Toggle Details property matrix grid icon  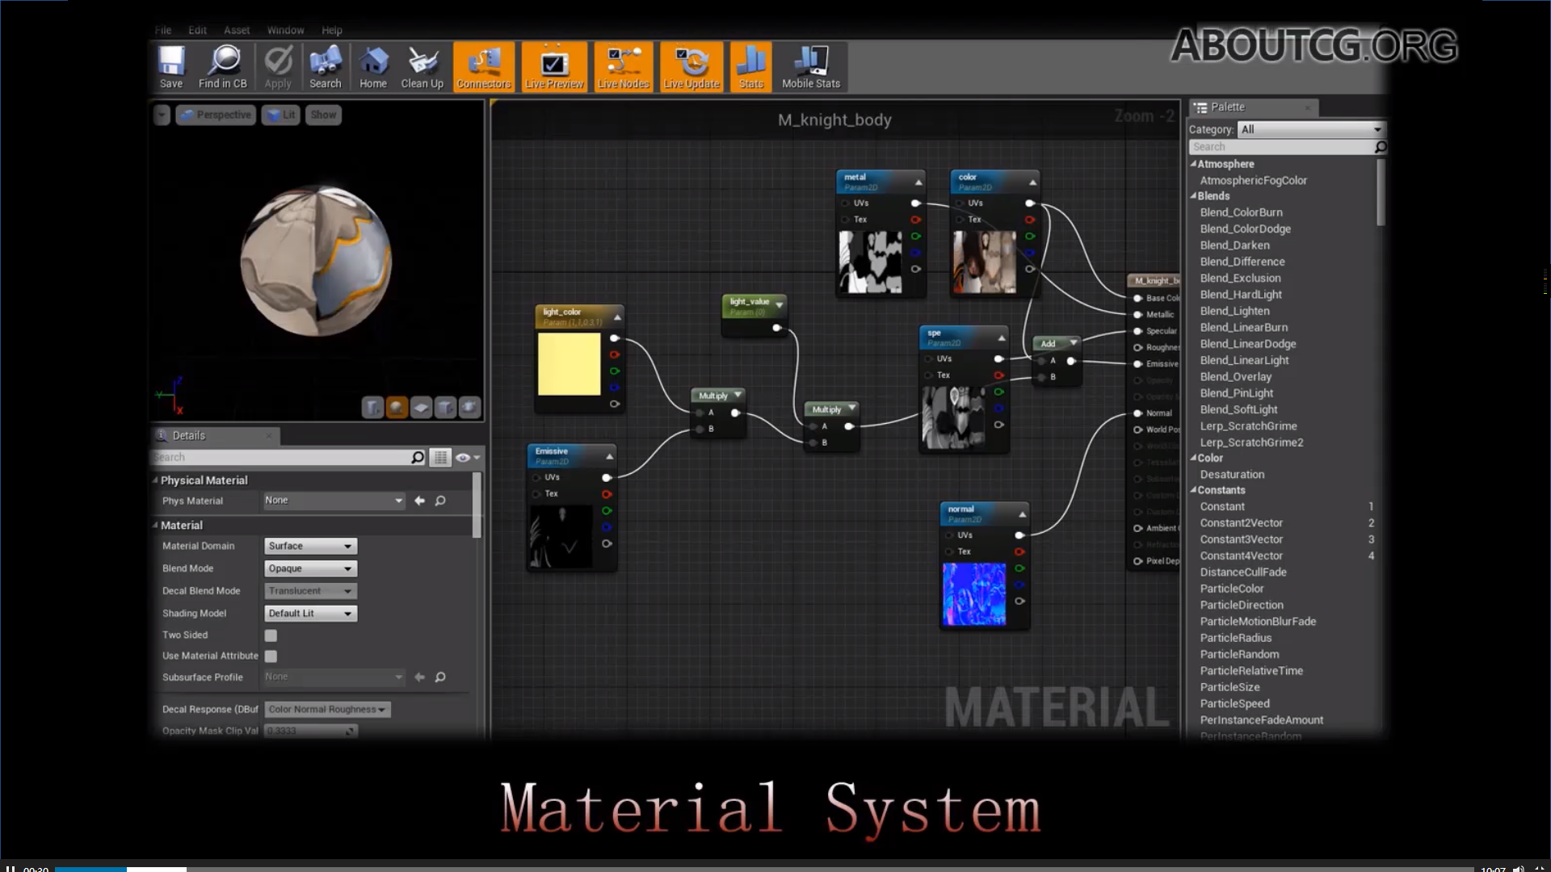[440, 458]
